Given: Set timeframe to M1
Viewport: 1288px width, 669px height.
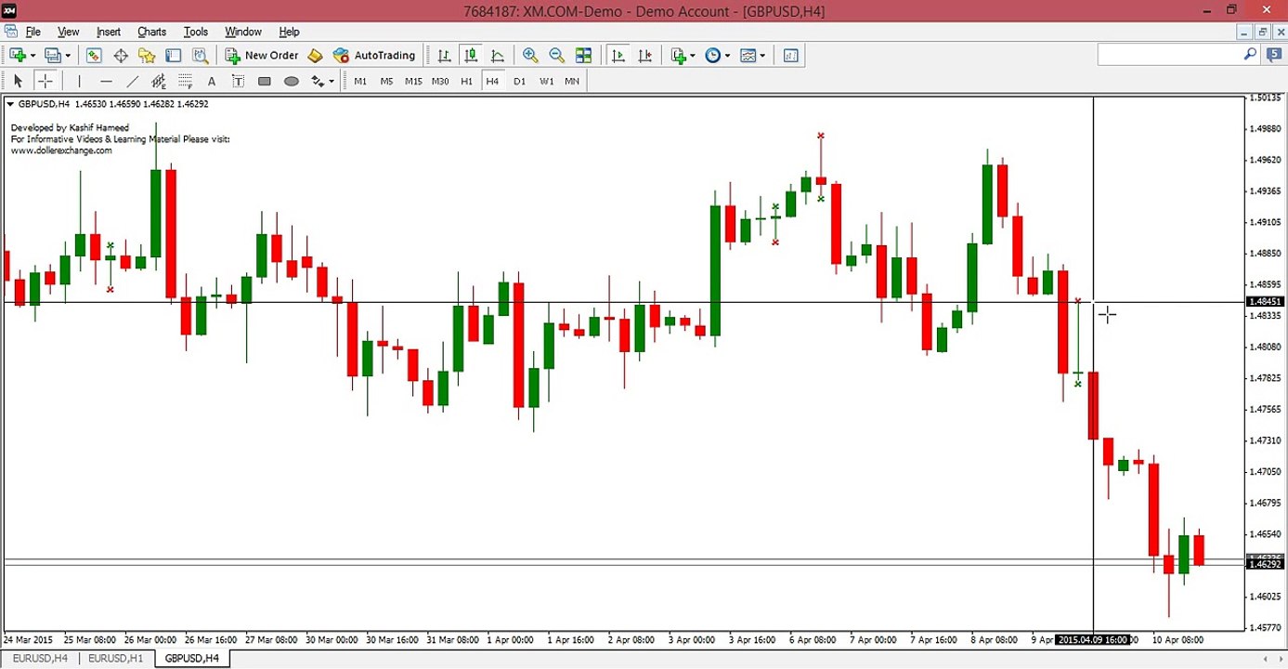Looking at the screenshot, I should pyautogui.click(x=360, y=82).
